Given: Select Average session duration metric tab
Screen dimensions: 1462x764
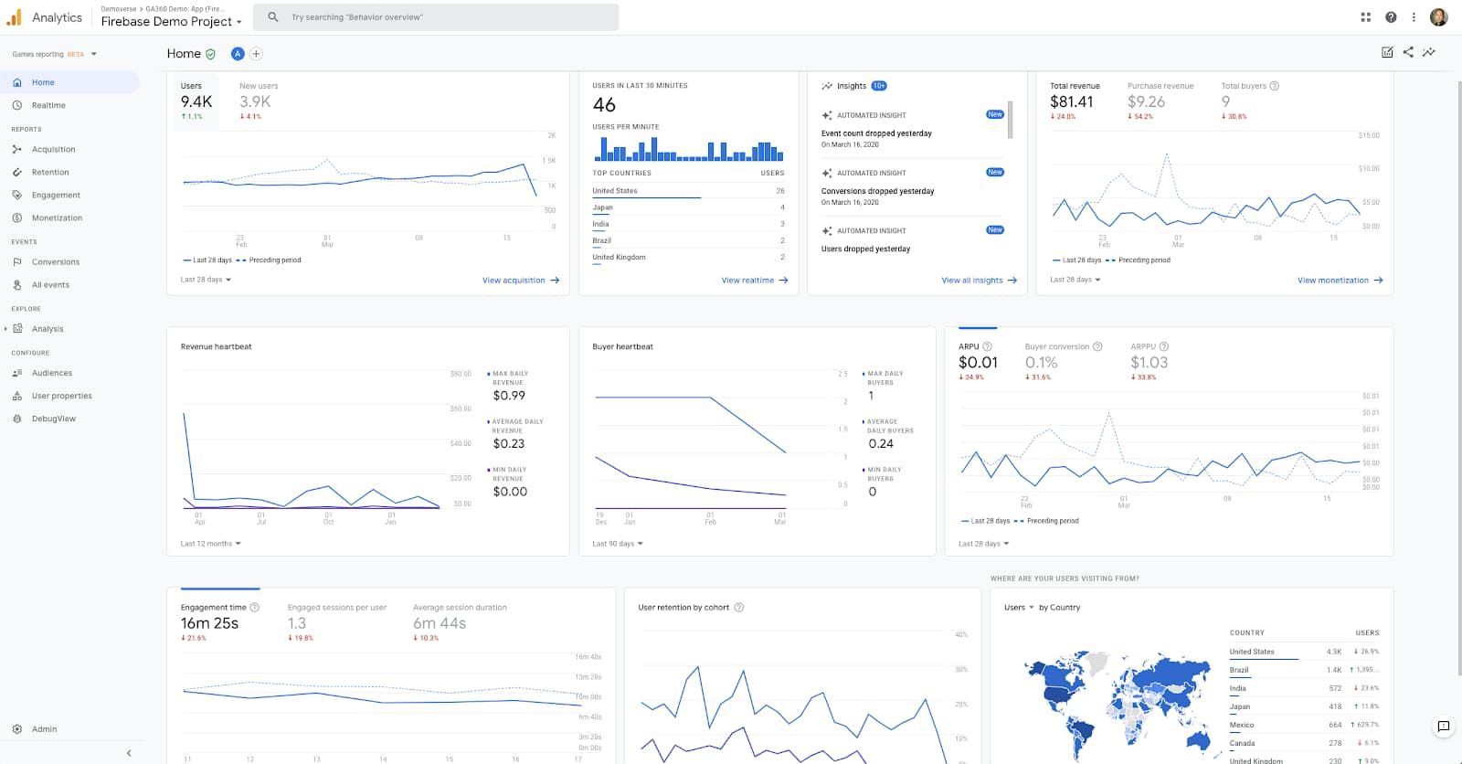Looking at the screenshot, I should click(x=460, y=621).
